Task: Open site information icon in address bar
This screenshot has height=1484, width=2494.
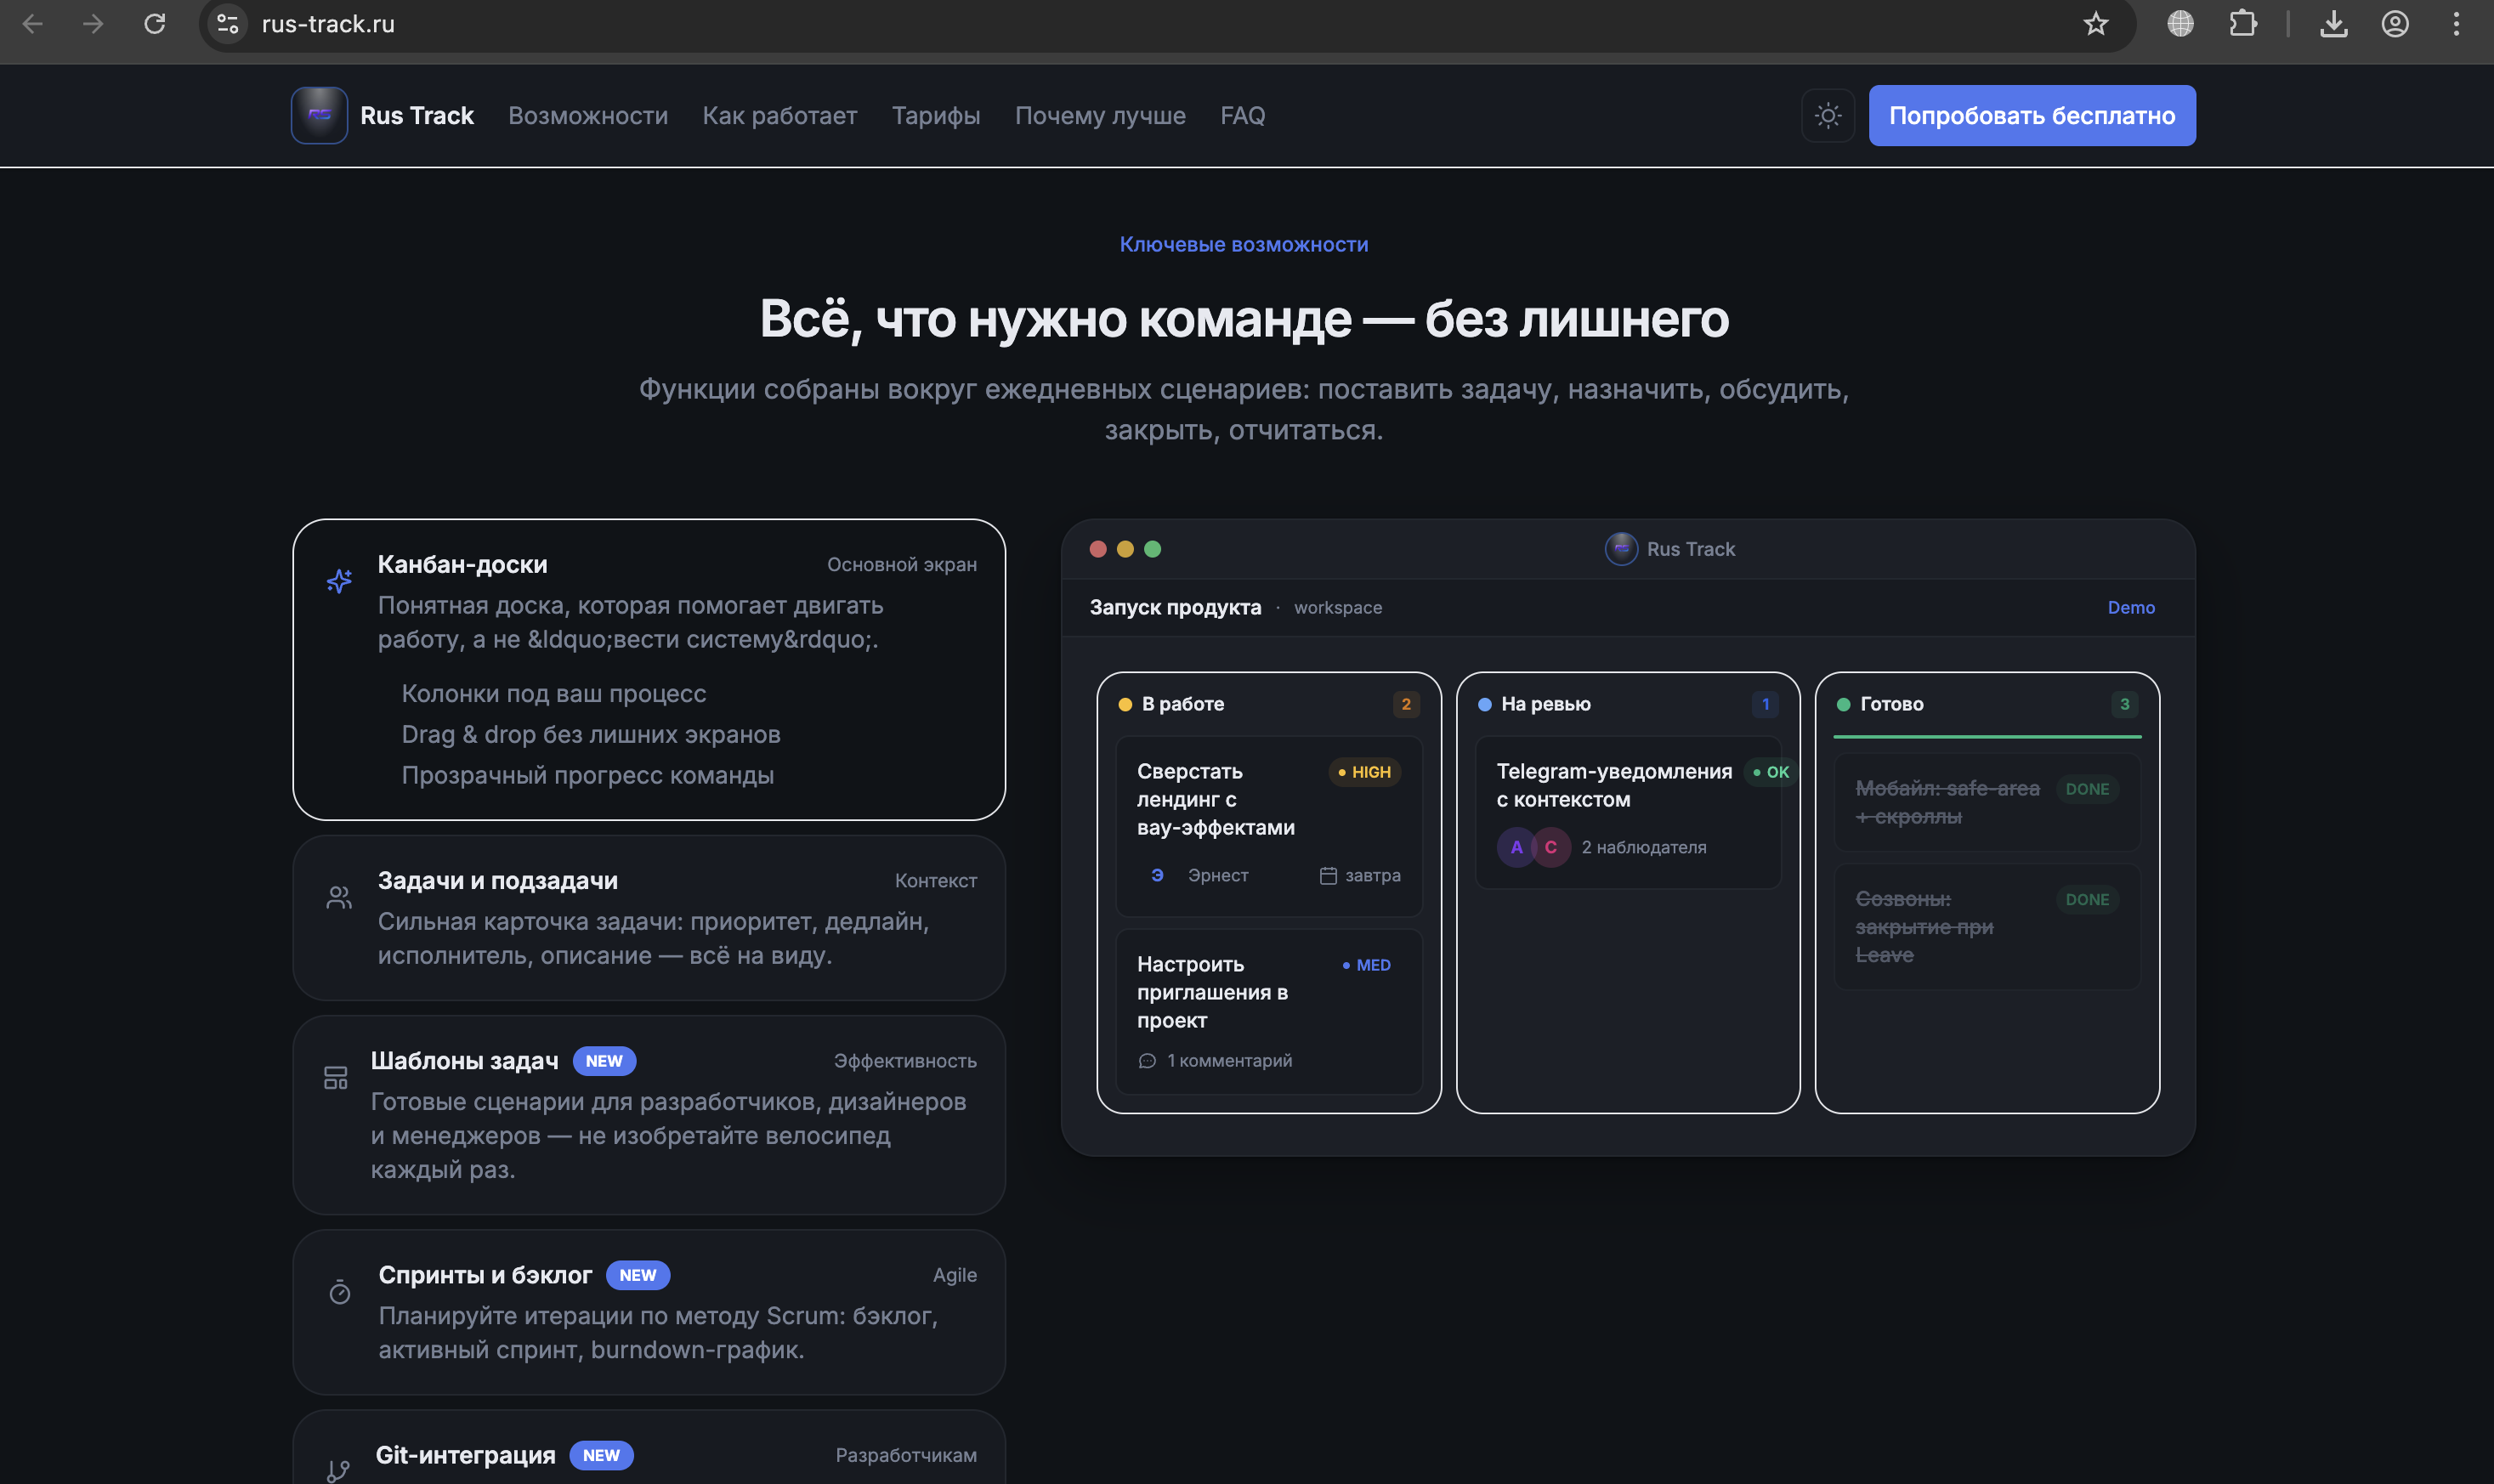Action: pos(227,24)
